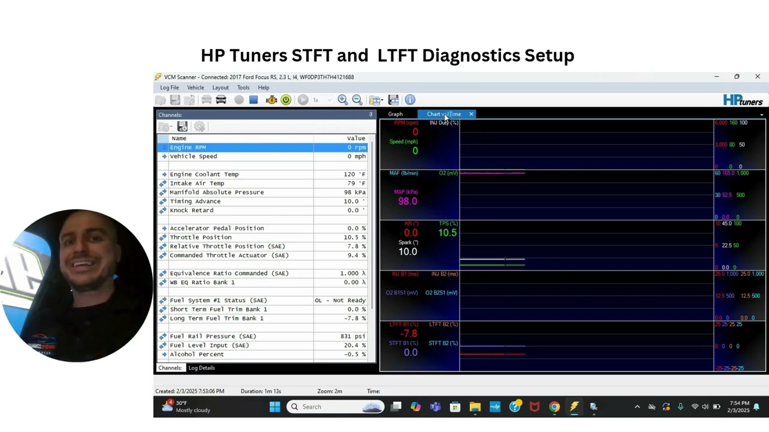
Task: Close the Chart vs. Time tab
Action: pos(471,114)
